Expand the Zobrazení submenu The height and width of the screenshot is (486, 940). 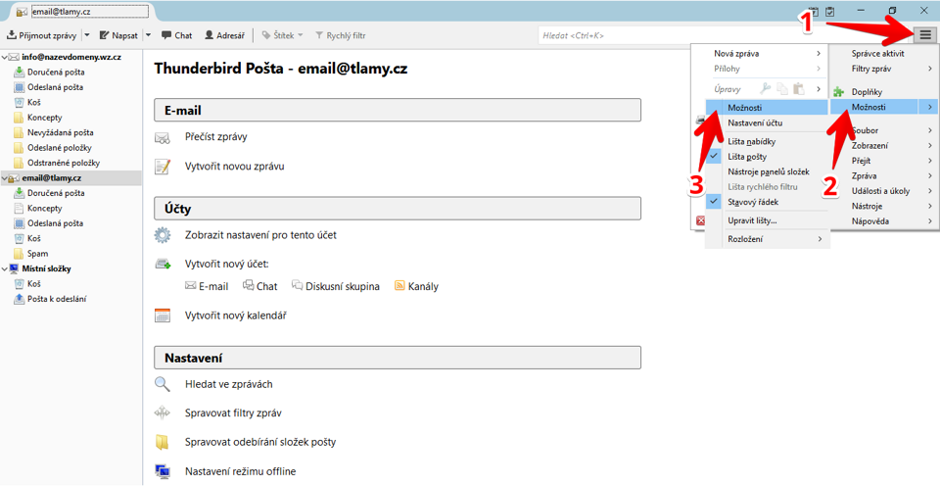[x=883, y=146]
